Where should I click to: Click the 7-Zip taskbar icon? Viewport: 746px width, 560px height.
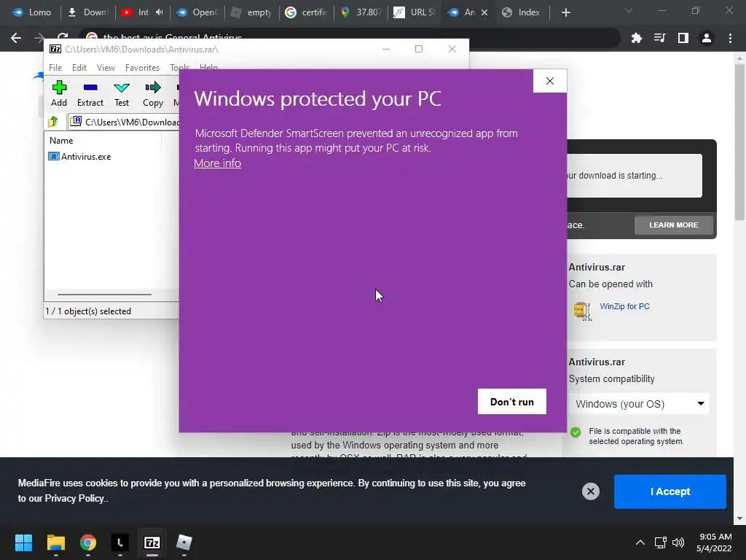tap(152, 542)
